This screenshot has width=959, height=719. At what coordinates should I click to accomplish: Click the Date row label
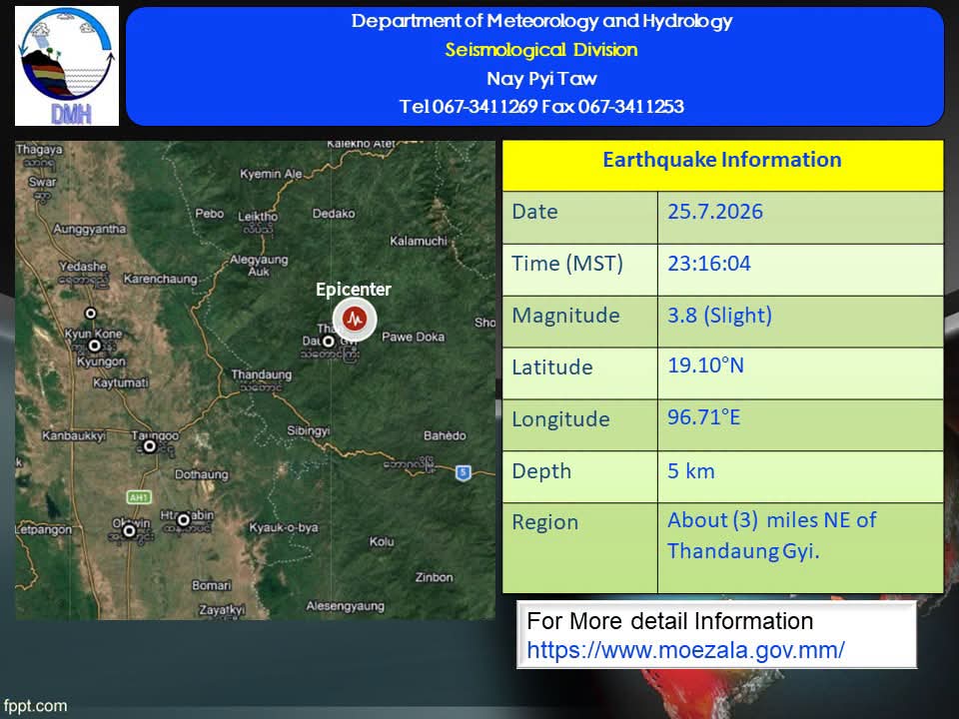tap(535, 212)
